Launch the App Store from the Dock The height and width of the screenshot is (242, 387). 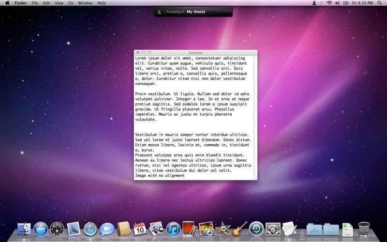[x=41, y=229]
